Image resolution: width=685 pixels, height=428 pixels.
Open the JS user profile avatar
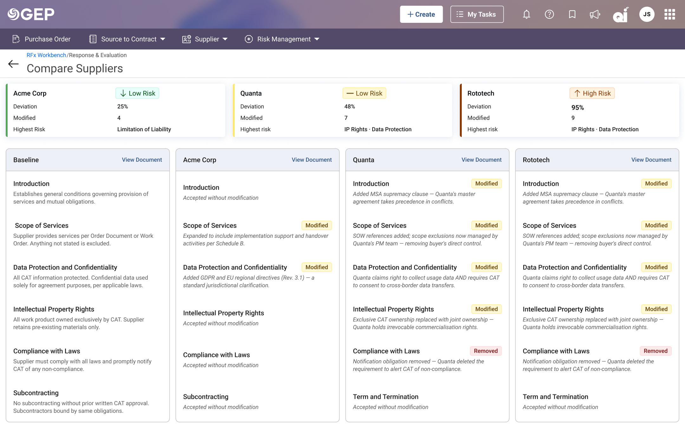pyautogui.click(x=647, y=14)
